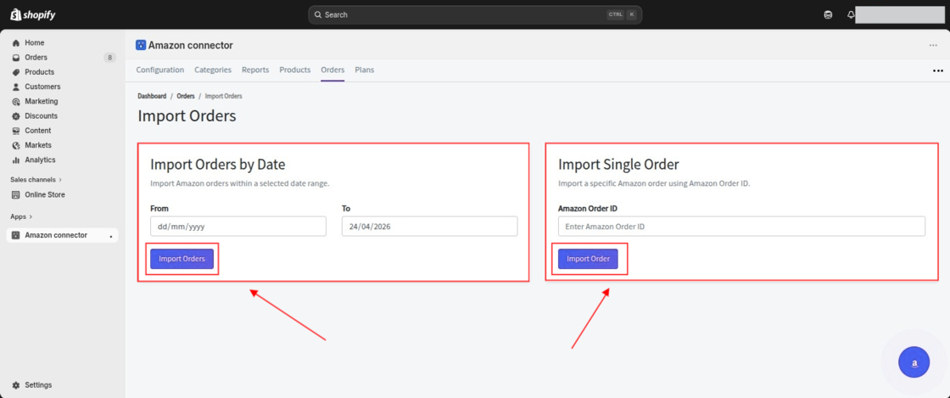Click the Orders count badge 8
950x398 pixels.
pyautogui.click(x=109, y=58)
